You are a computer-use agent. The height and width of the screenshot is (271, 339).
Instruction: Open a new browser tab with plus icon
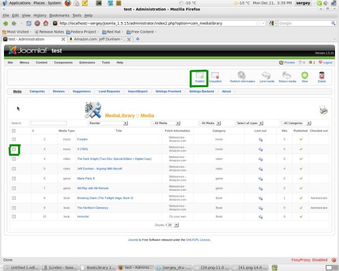point(138,39)
